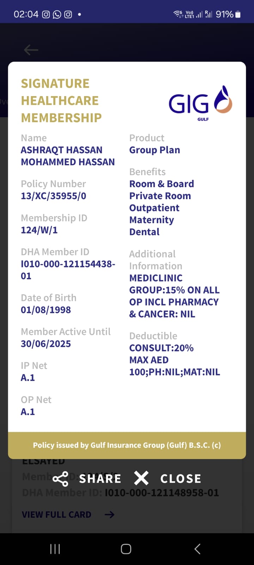Tap the share icon below the card

click(60, 479)
